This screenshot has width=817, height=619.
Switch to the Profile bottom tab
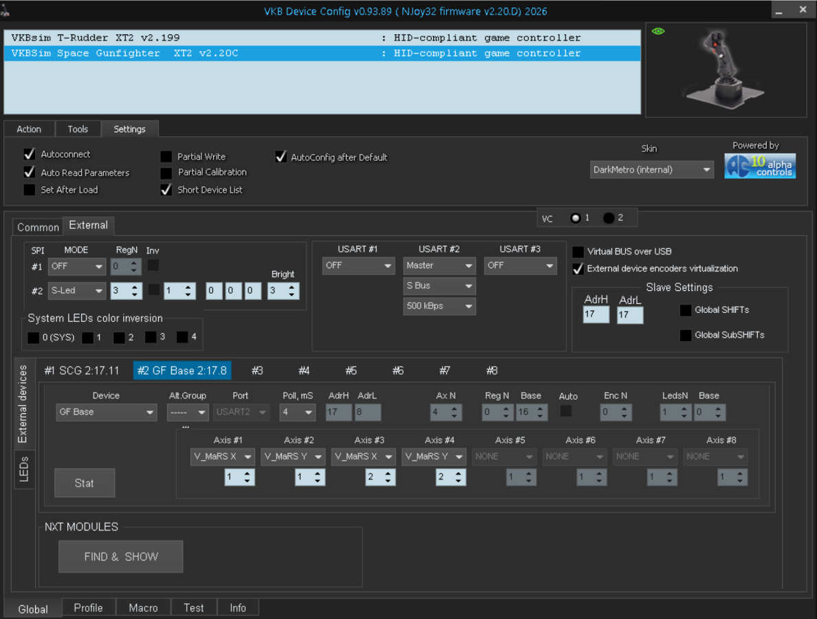88,608
